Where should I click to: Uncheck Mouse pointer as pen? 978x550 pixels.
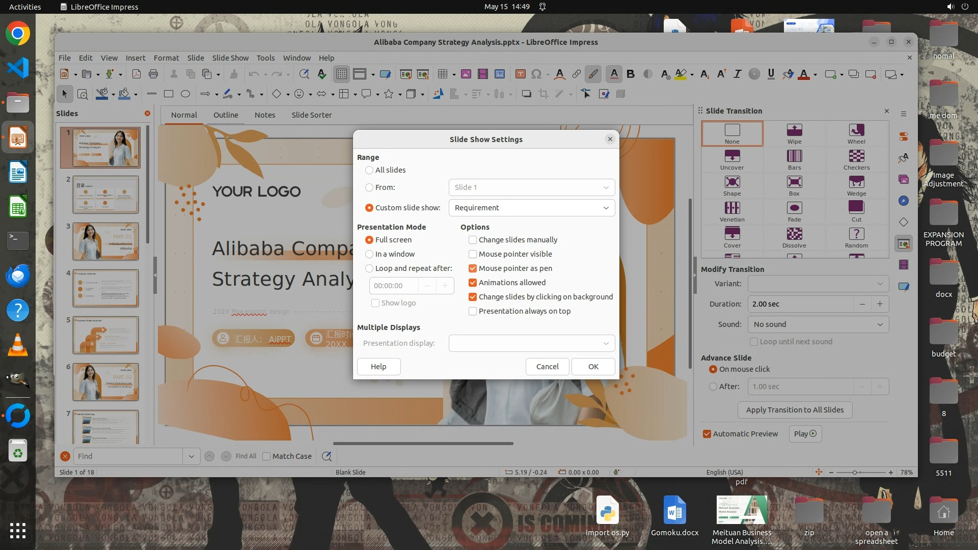tap(473, 268)
